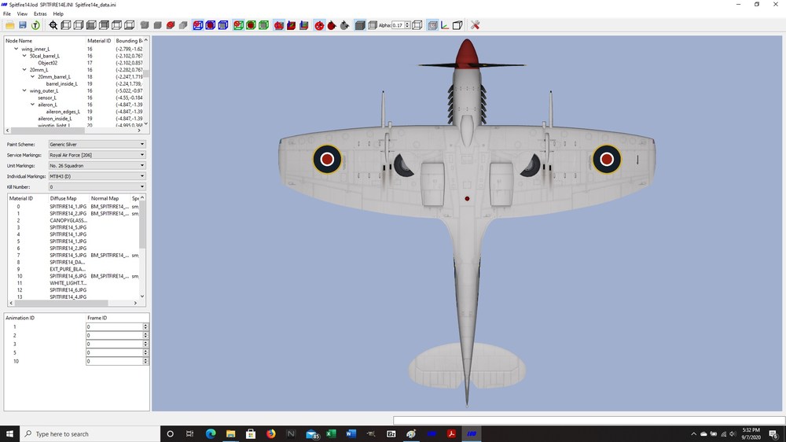Click the Alpha value input field

(398, 25)
